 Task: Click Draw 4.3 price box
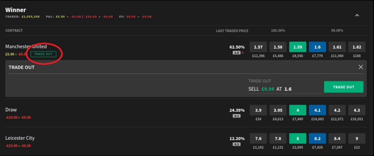[357, 110]
